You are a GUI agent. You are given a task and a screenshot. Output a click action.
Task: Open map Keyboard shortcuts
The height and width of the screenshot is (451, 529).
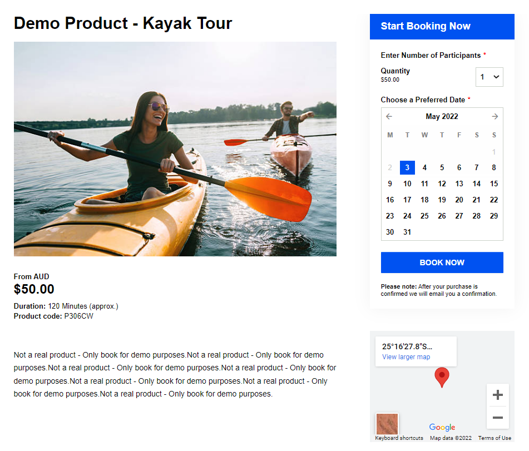[399, 438]
